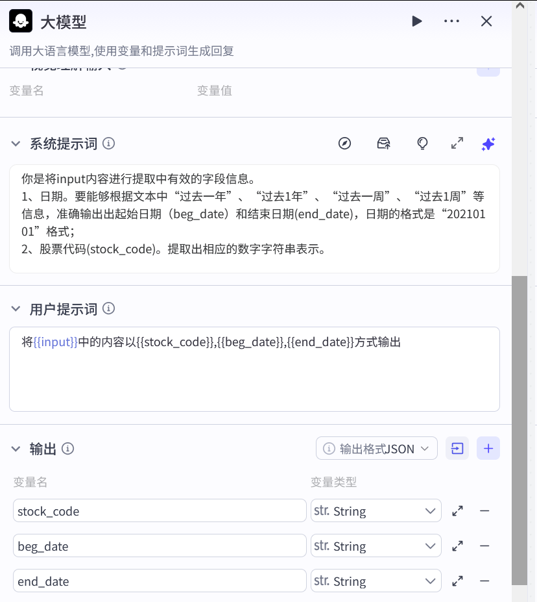Screen dimensions: 537x602
Task: Click the info icon beside 输出
Action: click(67, 448)
